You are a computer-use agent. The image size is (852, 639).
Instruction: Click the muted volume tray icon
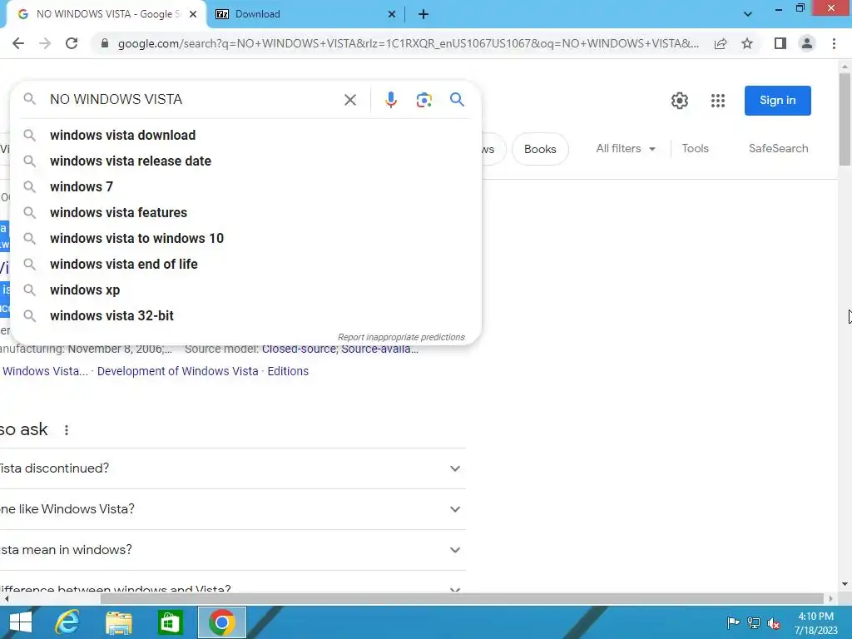[x=774, y=623]
